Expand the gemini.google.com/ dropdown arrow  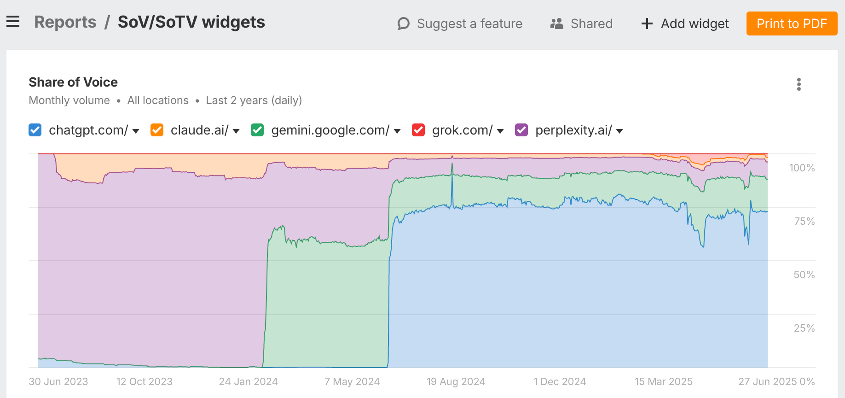tap(397, 131)
